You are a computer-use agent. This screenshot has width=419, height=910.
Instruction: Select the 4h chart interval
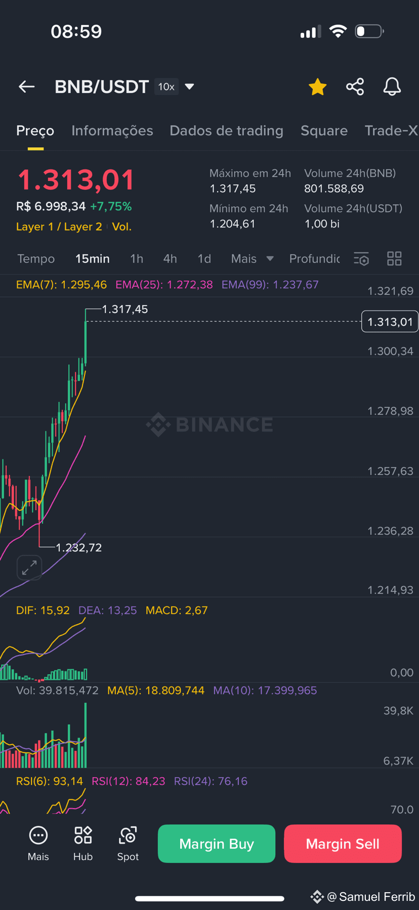[x=170, y=259]
